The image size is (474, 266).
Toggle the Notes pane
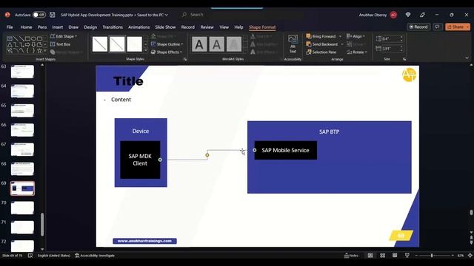pos(351,256)
